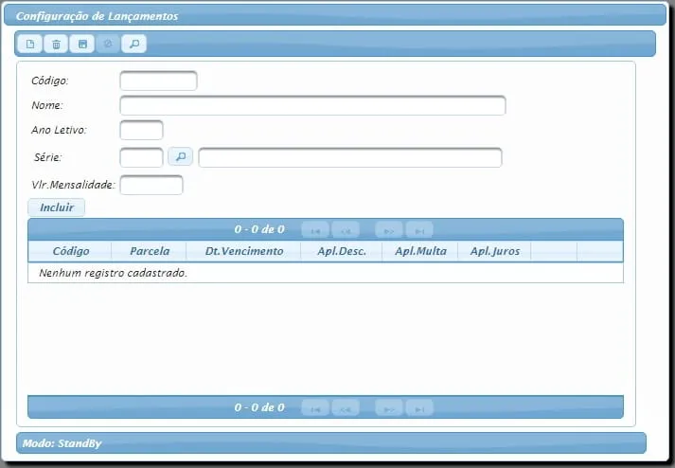Sort by the Apl.Juros column header
675x468 pixels.
494,251
